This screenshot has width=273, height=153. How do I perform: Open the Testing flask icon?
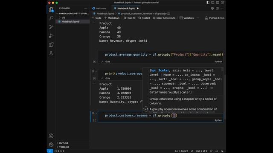pos(51,53)
